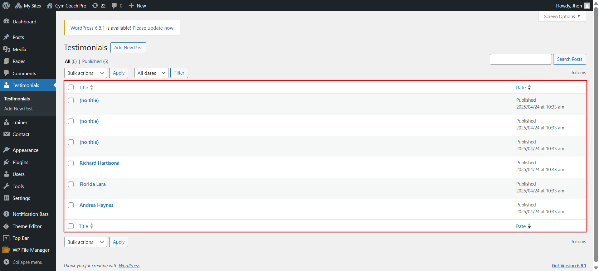
Task: Show the Published (6) filter view
Action: [95, 61]
